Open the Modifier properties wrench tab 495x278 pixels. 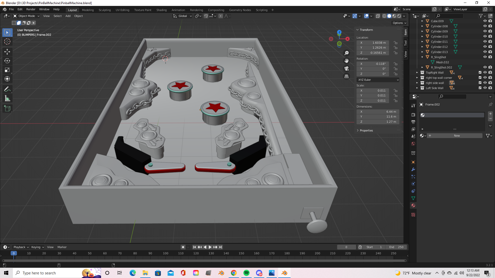413,169
